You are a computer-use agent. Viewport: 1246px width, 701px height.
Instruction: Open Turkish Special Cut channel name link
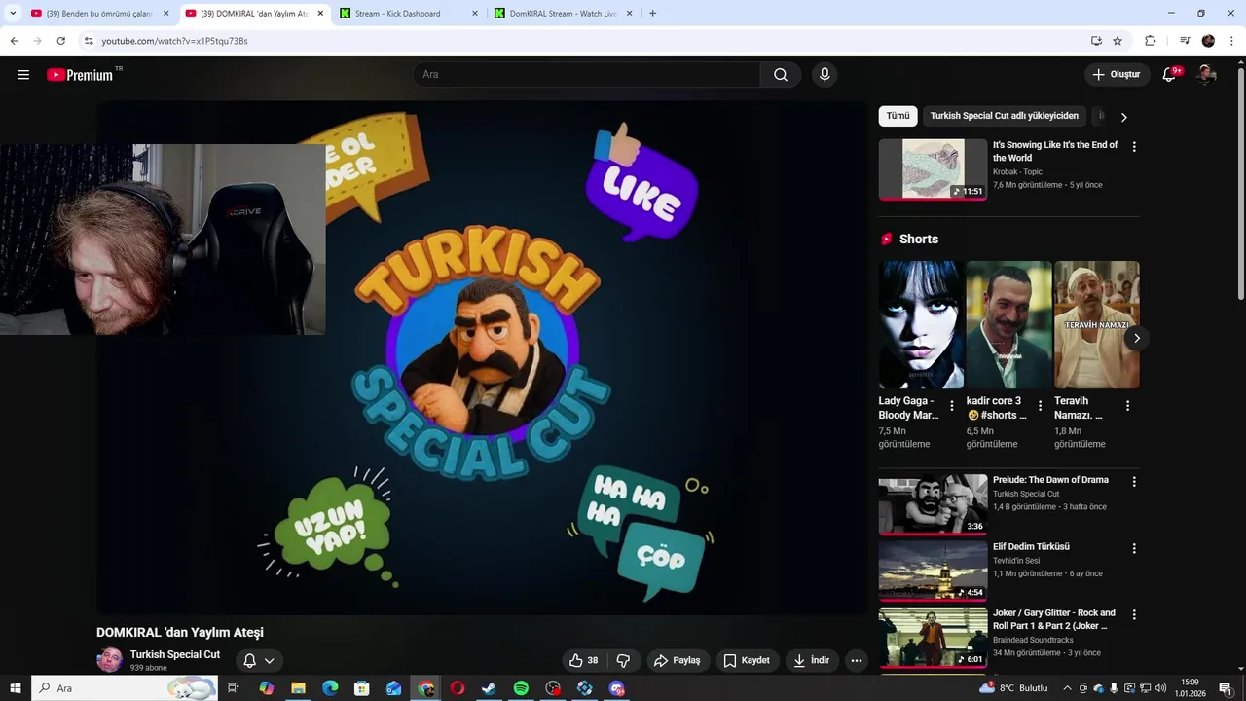tap(175, 654)
